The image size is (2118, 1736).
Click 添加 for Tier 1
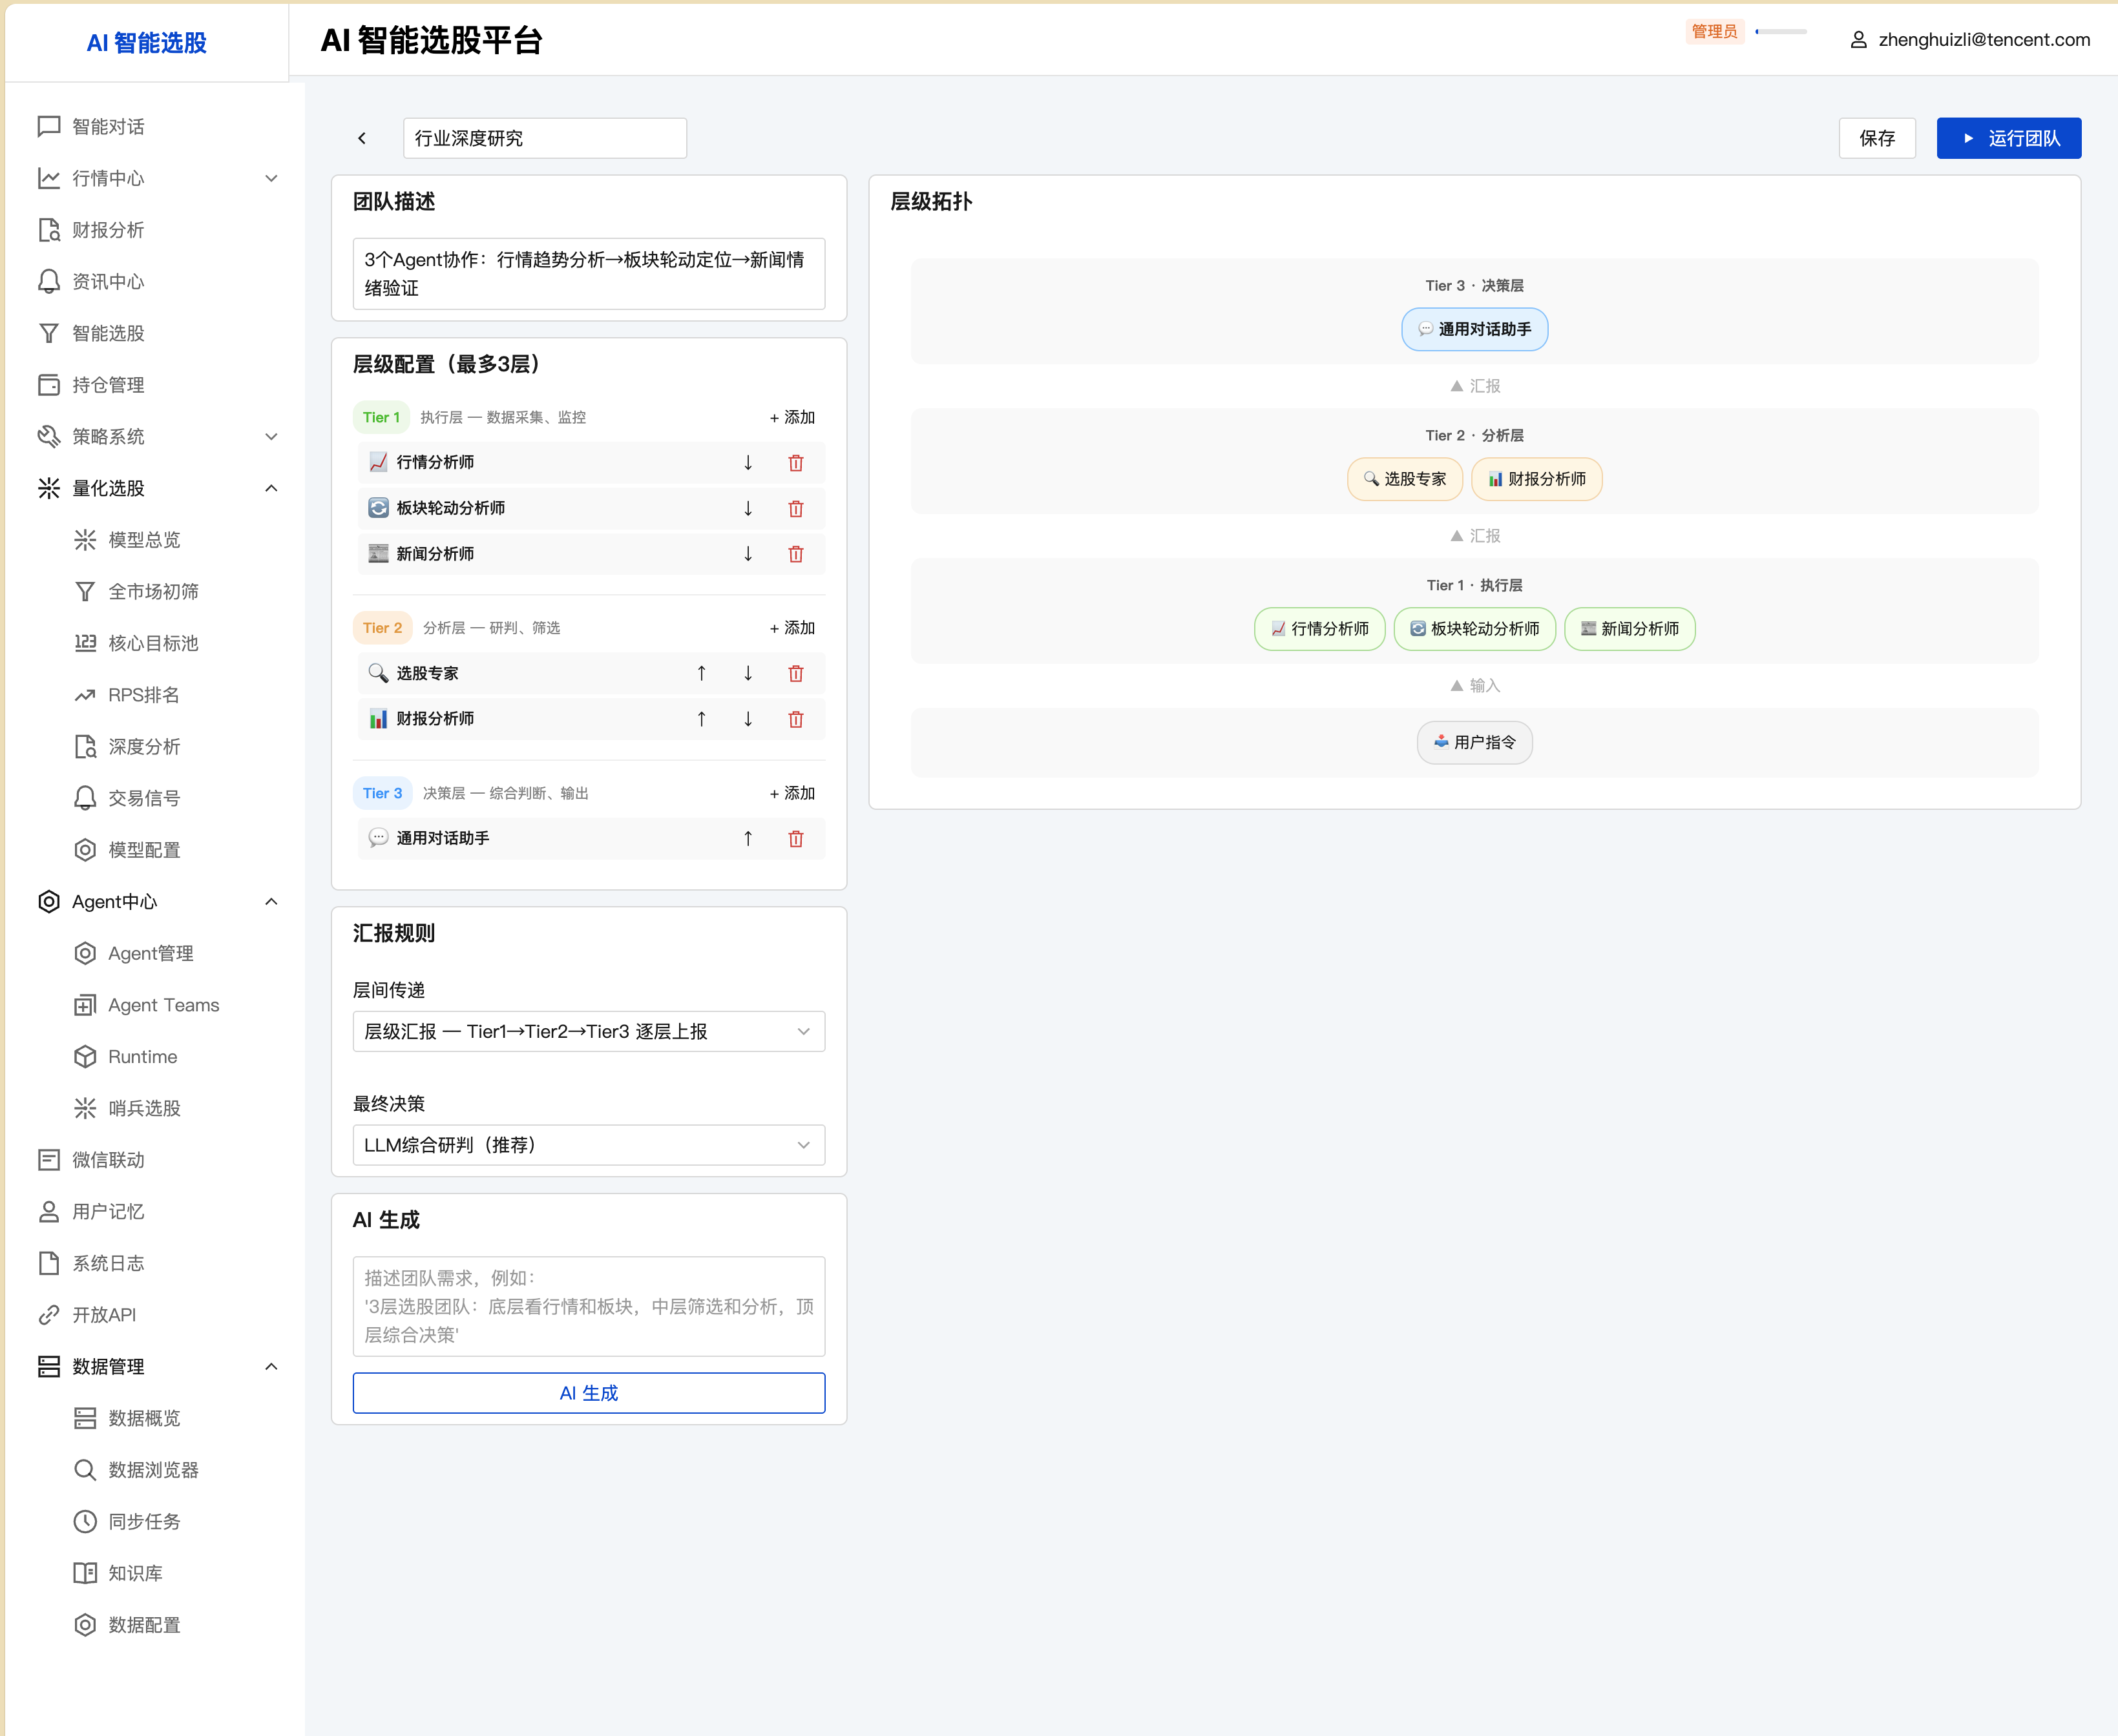point(792,417)
